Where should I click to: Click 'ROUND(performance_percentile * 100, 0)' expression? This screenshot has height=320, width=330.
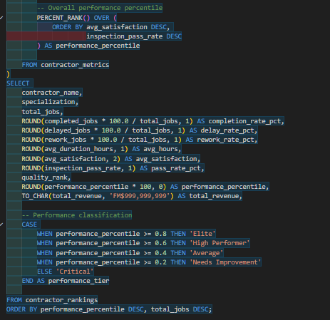(x=94, y=187)
